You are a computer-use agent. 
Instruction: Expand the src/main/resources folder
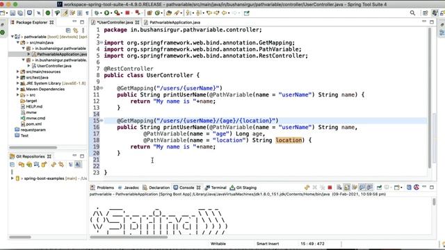pyautogui.click(x=17, y=72)
